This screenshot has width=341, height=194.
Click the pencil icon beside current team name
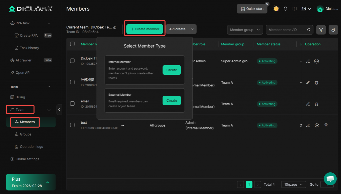pyautogui.click(x=115, y=27)
